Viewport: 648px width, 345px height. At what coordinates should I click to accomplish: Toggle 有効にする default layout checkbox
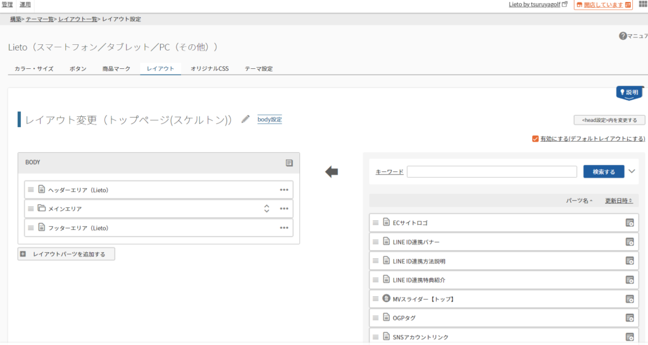(535, 138)
